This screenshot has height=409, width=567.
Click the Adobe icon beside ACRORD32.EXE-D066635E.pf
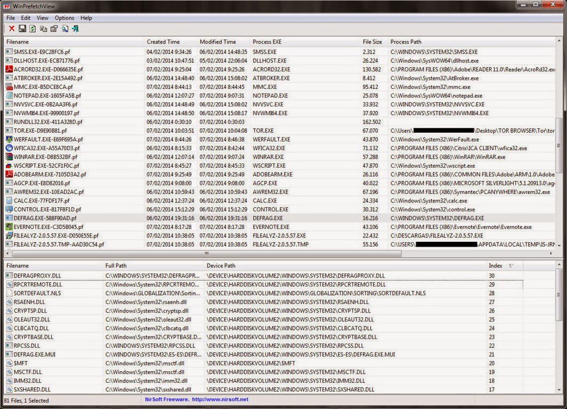click(x=9, y=69)
